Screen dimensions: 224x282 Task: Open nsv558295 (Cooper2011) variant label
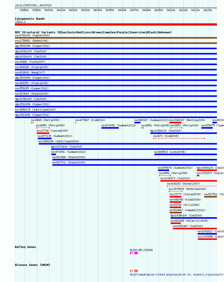pyautogui.click(x=32, y=89)
